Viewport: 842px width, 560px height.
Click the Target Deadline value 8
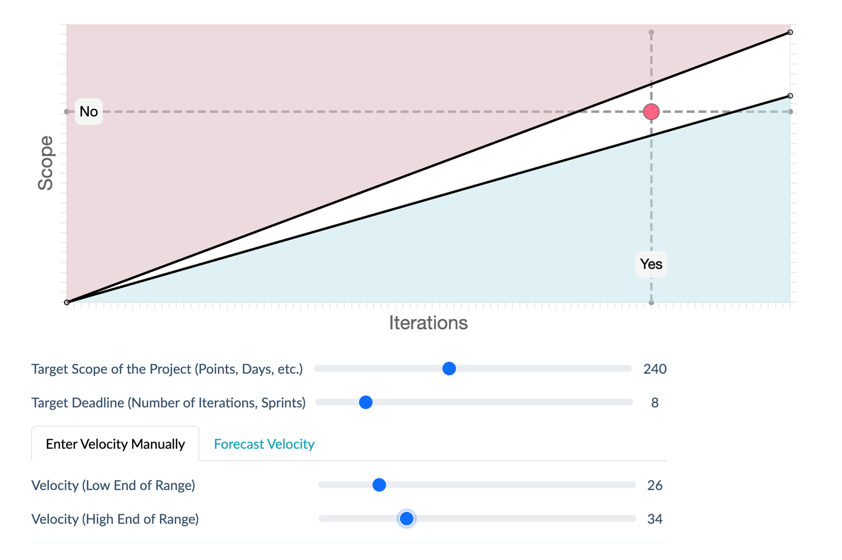pyautogui.click(x=654, y=403)
